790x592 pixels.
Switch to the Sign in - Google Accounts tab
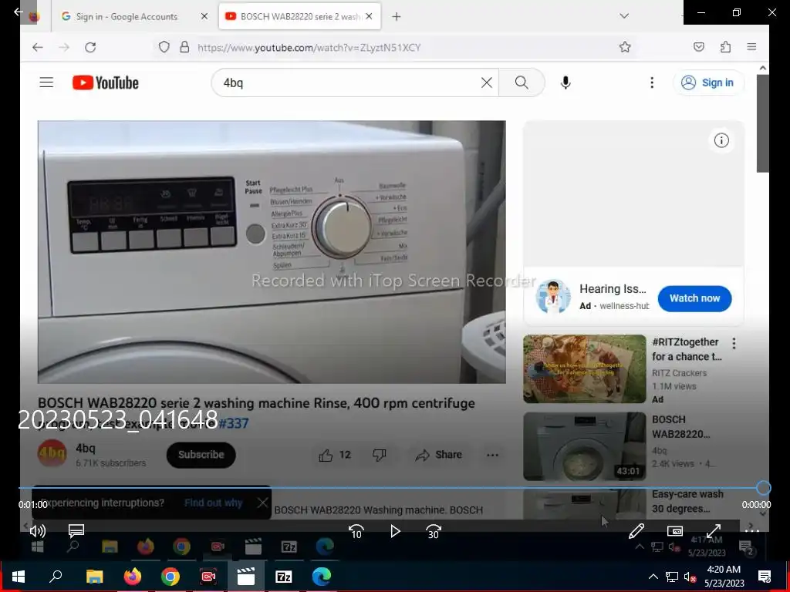[x=127, y=17]
